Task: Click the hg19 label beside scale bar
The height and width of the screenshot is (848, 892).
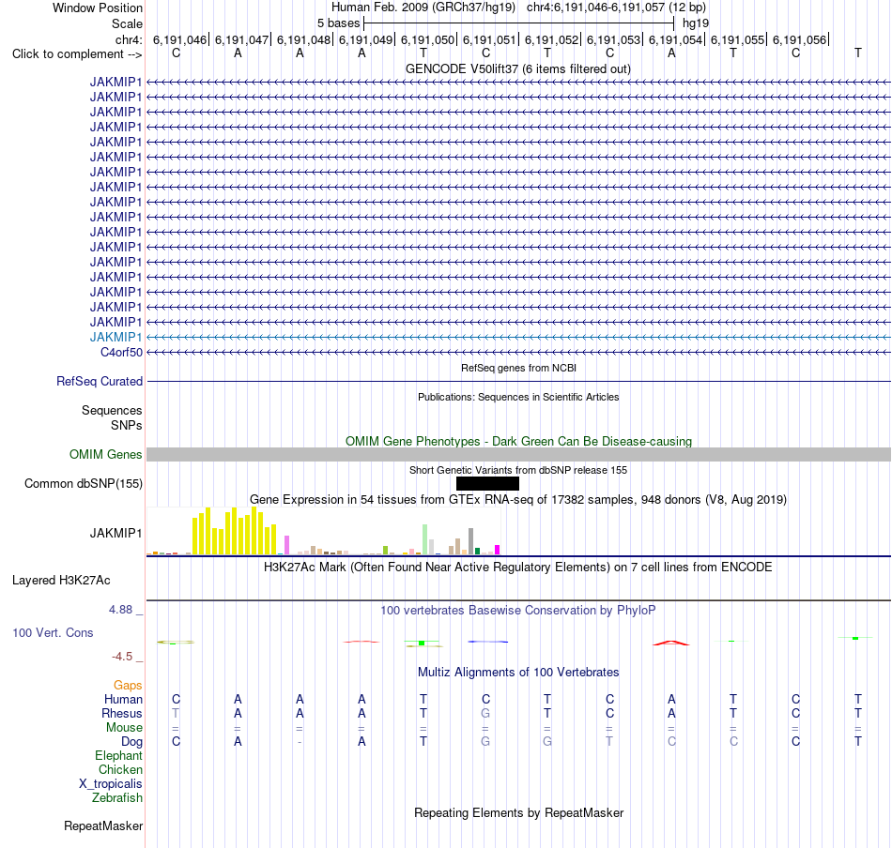Action: pos(696,23)
